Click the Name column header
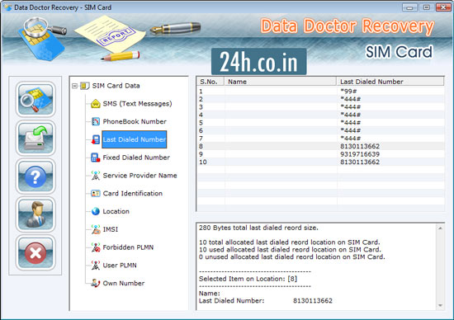454x320 pixels. click(x=281, y=82)
